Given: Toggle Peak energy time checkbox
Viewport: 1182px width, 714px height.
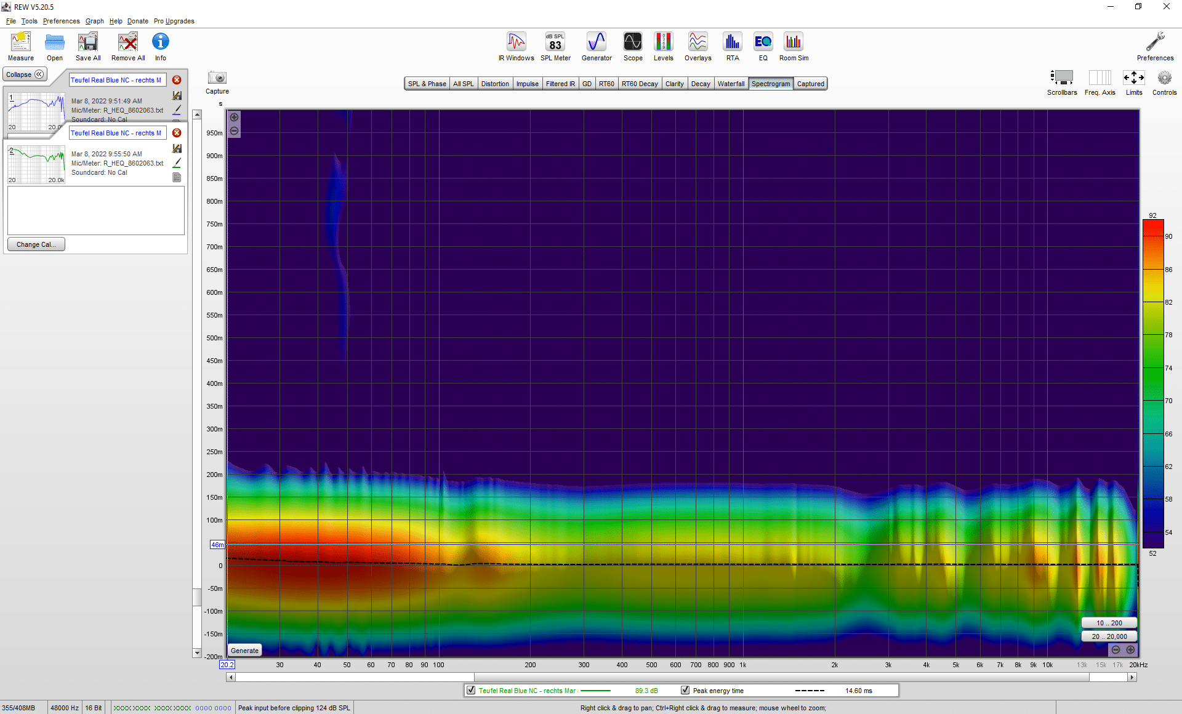Looking at the screenshot, I should [x=685, y=690].
